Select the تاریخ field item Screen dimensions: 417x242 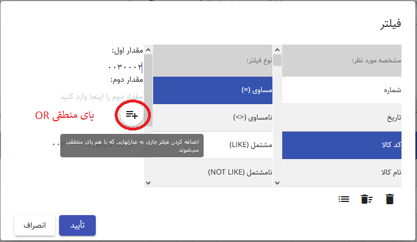(342, 117)
